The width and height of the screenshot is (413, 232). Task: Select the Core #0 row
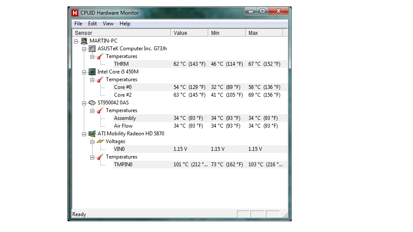200,87
